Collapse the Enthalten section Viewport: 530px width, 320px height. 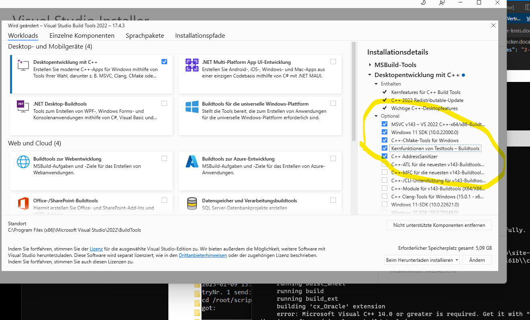click(377, 84)
